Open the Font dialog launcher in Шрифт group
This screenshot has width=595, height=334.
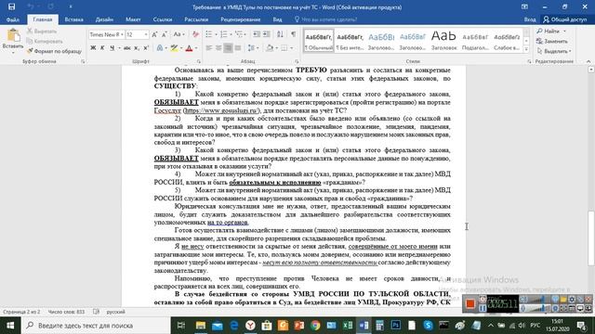point(198,61)
